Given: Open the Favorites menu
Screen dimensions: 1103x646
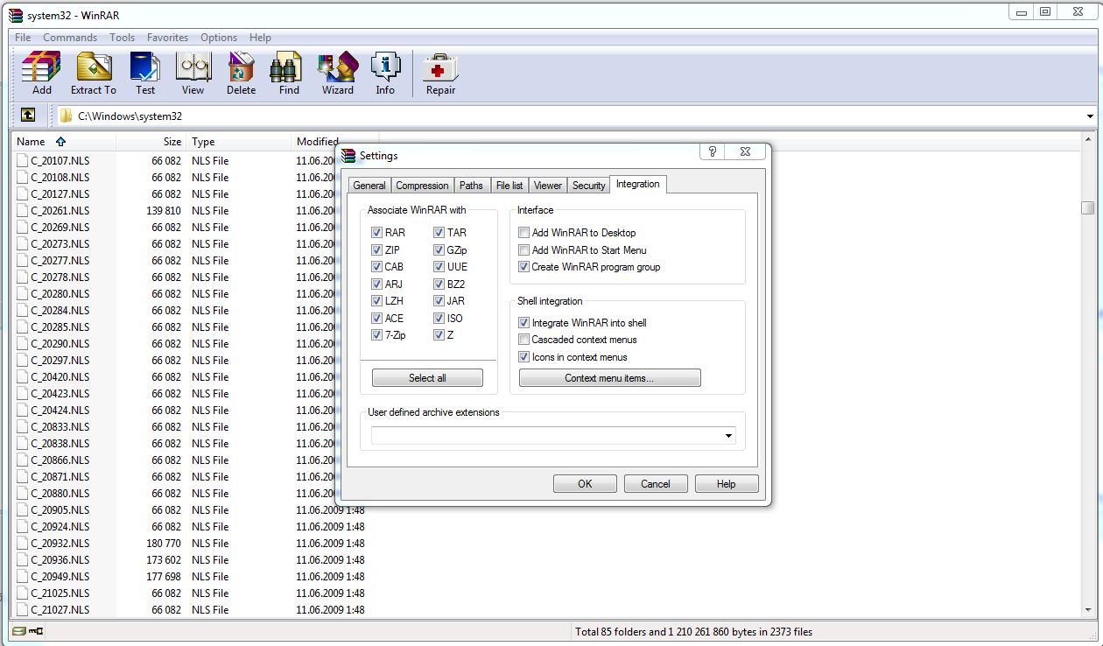Looking at the screenshot, I should pyautogui.click(x=167, y=38).
